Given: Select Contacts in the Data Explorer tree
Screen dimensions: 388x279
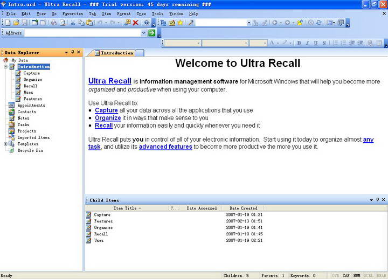Looking at the screenshot, I should 27,111.
